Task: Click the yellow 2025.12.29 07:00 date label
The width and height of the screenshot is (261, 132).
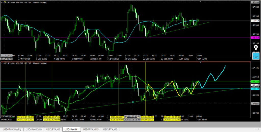Action: pos(24,116)
